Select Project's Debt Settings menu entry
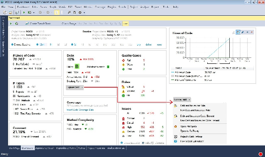 click(x=191, y=137)
